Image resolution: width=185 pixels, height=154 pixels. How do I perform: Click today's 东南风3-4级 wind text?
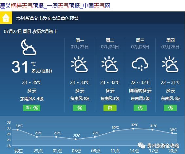point(32,99)
